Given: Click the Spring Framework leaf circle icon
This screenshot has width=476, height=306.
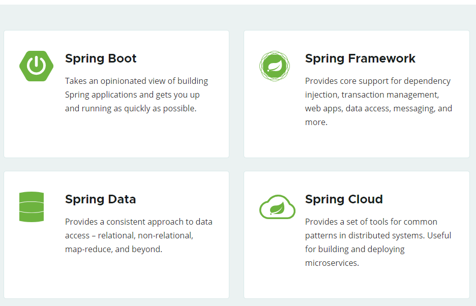Looking at the screenshot, I should pyautogui.click(x=275, y=66).
